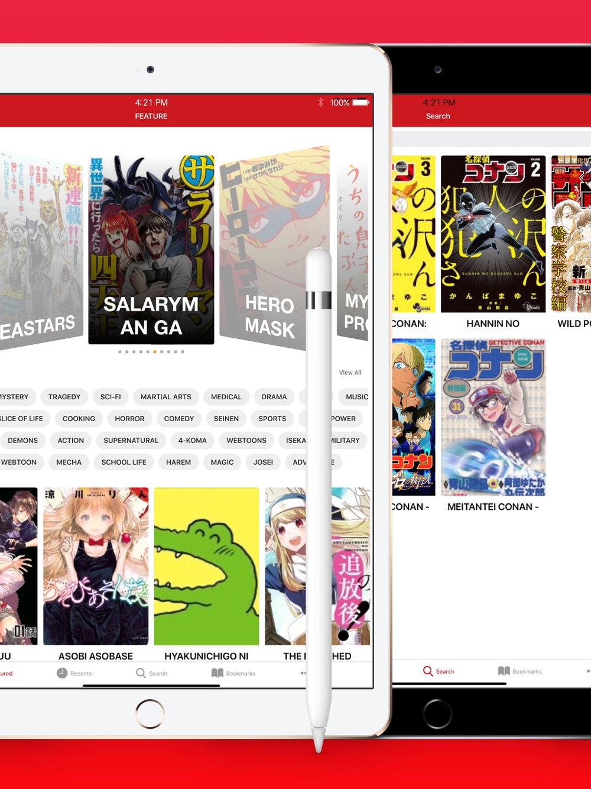
Task: Open the Bookmarks tab on the white iPad
Action: (233, 673)
